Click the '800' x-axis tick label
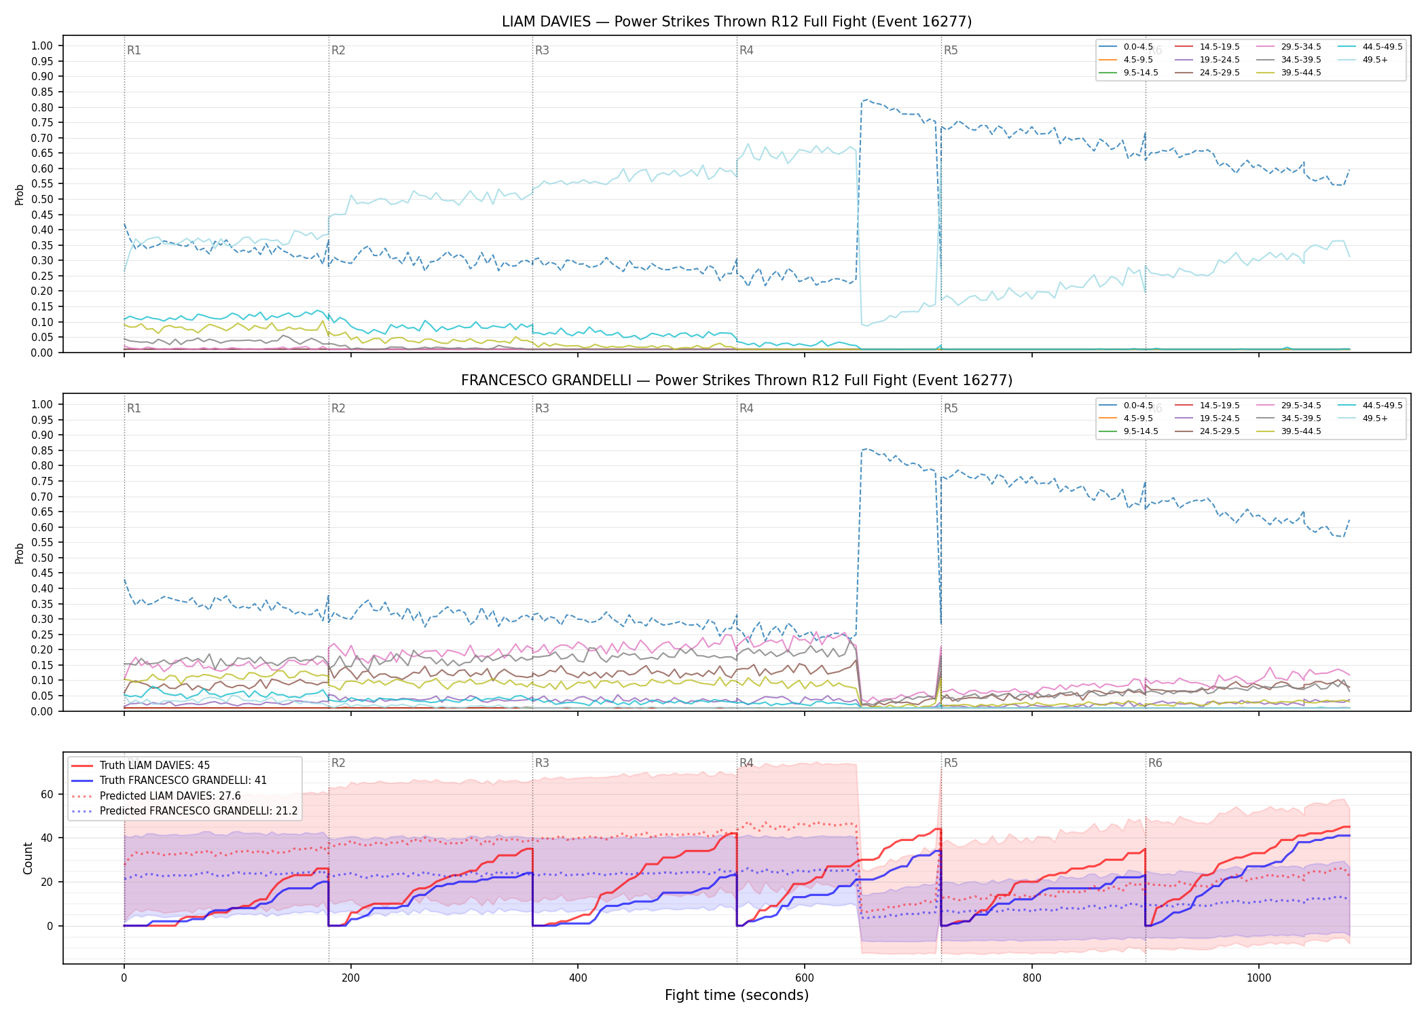Screen dimensions: 1426x1019 [1031, 978]
